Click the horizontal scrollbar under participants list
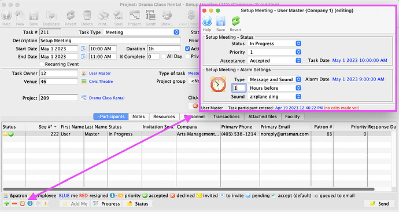Viewport: 399px width, 212px height. (189, 189)
